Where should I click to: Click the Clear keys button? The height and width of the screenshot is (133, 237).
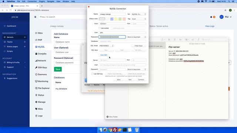point(138,46)
